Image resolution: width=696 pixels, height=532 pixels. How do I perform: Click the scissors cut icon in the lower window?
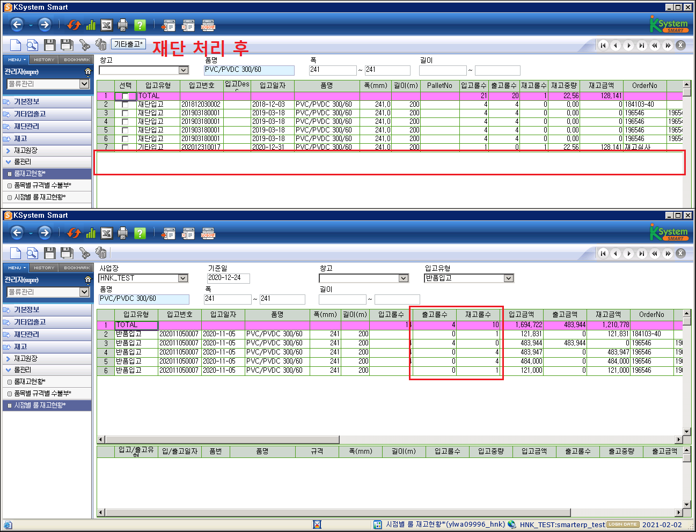click(84, 253)
